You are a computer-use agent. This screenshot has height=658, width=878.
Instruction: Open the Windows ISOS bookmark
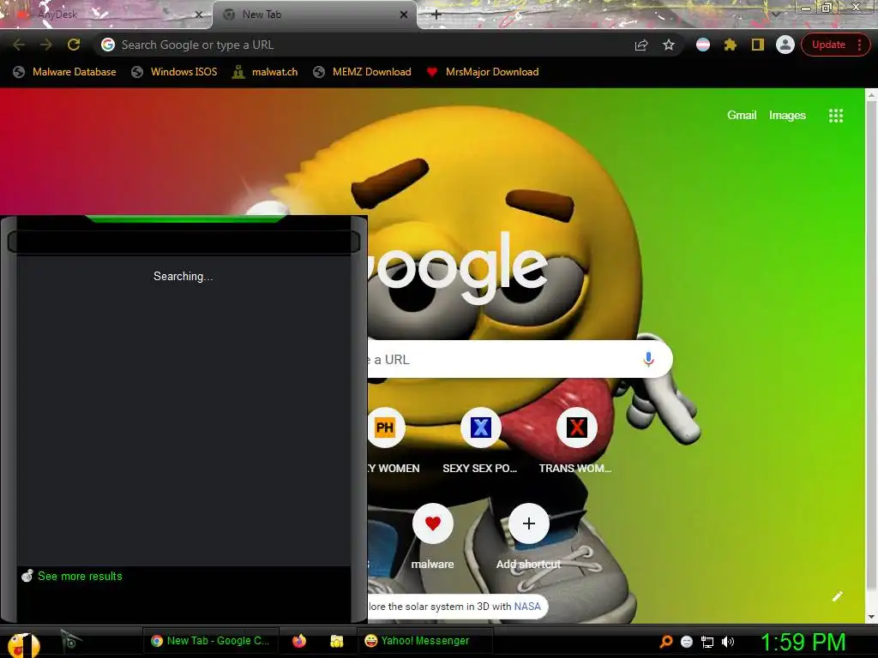[x=174, y=72]
